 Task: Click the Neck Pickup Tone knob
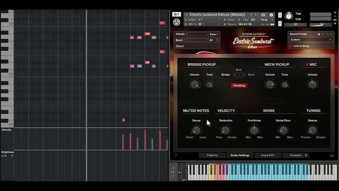pyautogui.click(x=285, y=84)
